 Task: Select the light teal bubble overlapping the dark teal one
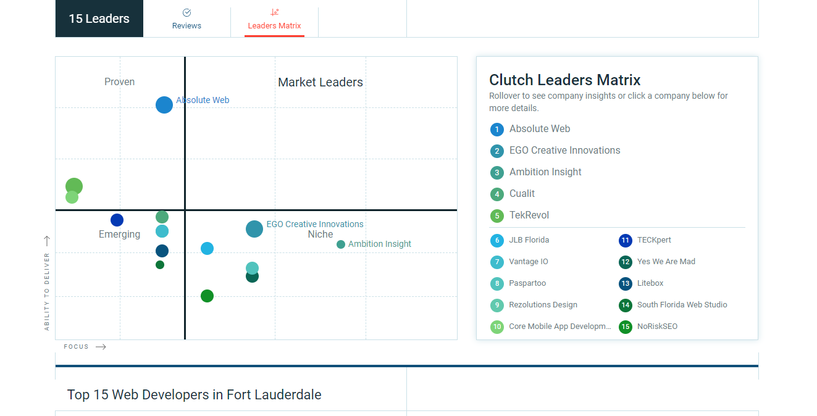252,268
